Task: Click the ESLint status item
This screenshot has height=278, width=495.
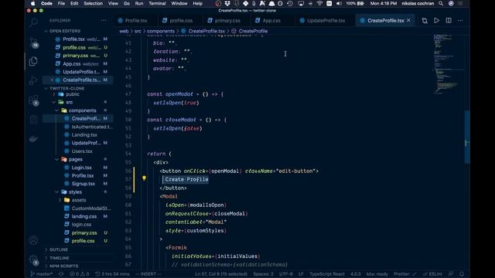Action: click(432, 274)
